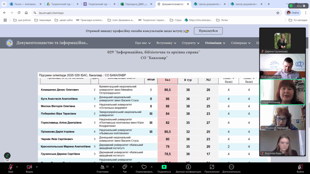Go back in browser history
The width and height of the screenshot is (310, 174).
5,13
